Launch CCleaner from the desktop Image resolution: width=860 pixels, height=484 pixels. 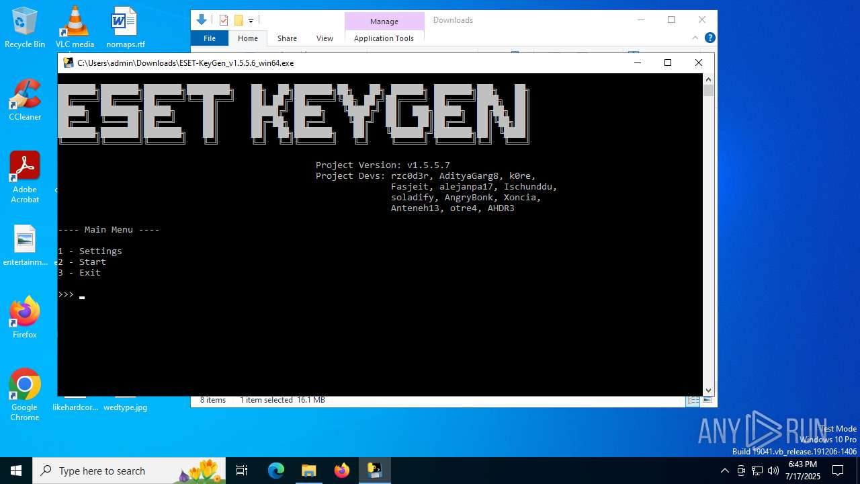[25, 100]
